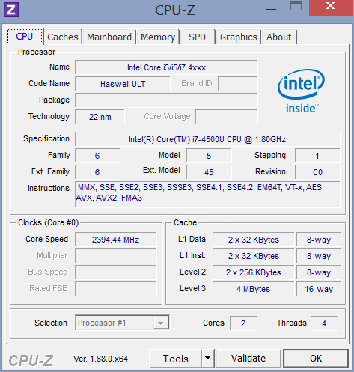Open the Mainboard tab
The image size is (354, 372).
point(109,37)
